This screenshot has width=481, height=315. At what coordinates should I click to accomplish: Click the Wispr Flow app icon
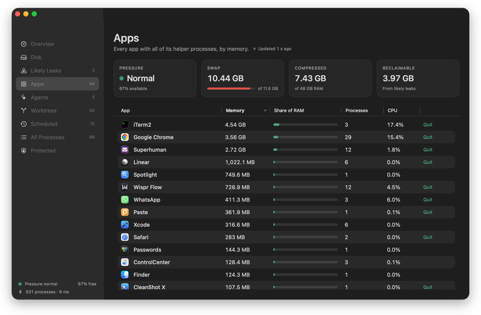pyautogui.click(x=125, y=187)
